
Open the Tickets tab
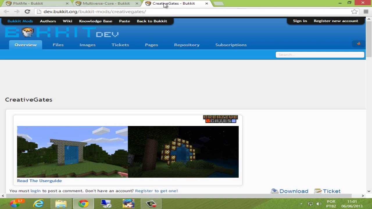(120, 45)
